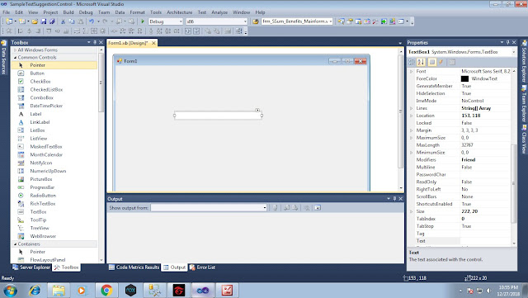The height and width of the screenshot is (298, 528).
Task: Expand All Windows Forms toolbox group
Action: coord(15,50)
